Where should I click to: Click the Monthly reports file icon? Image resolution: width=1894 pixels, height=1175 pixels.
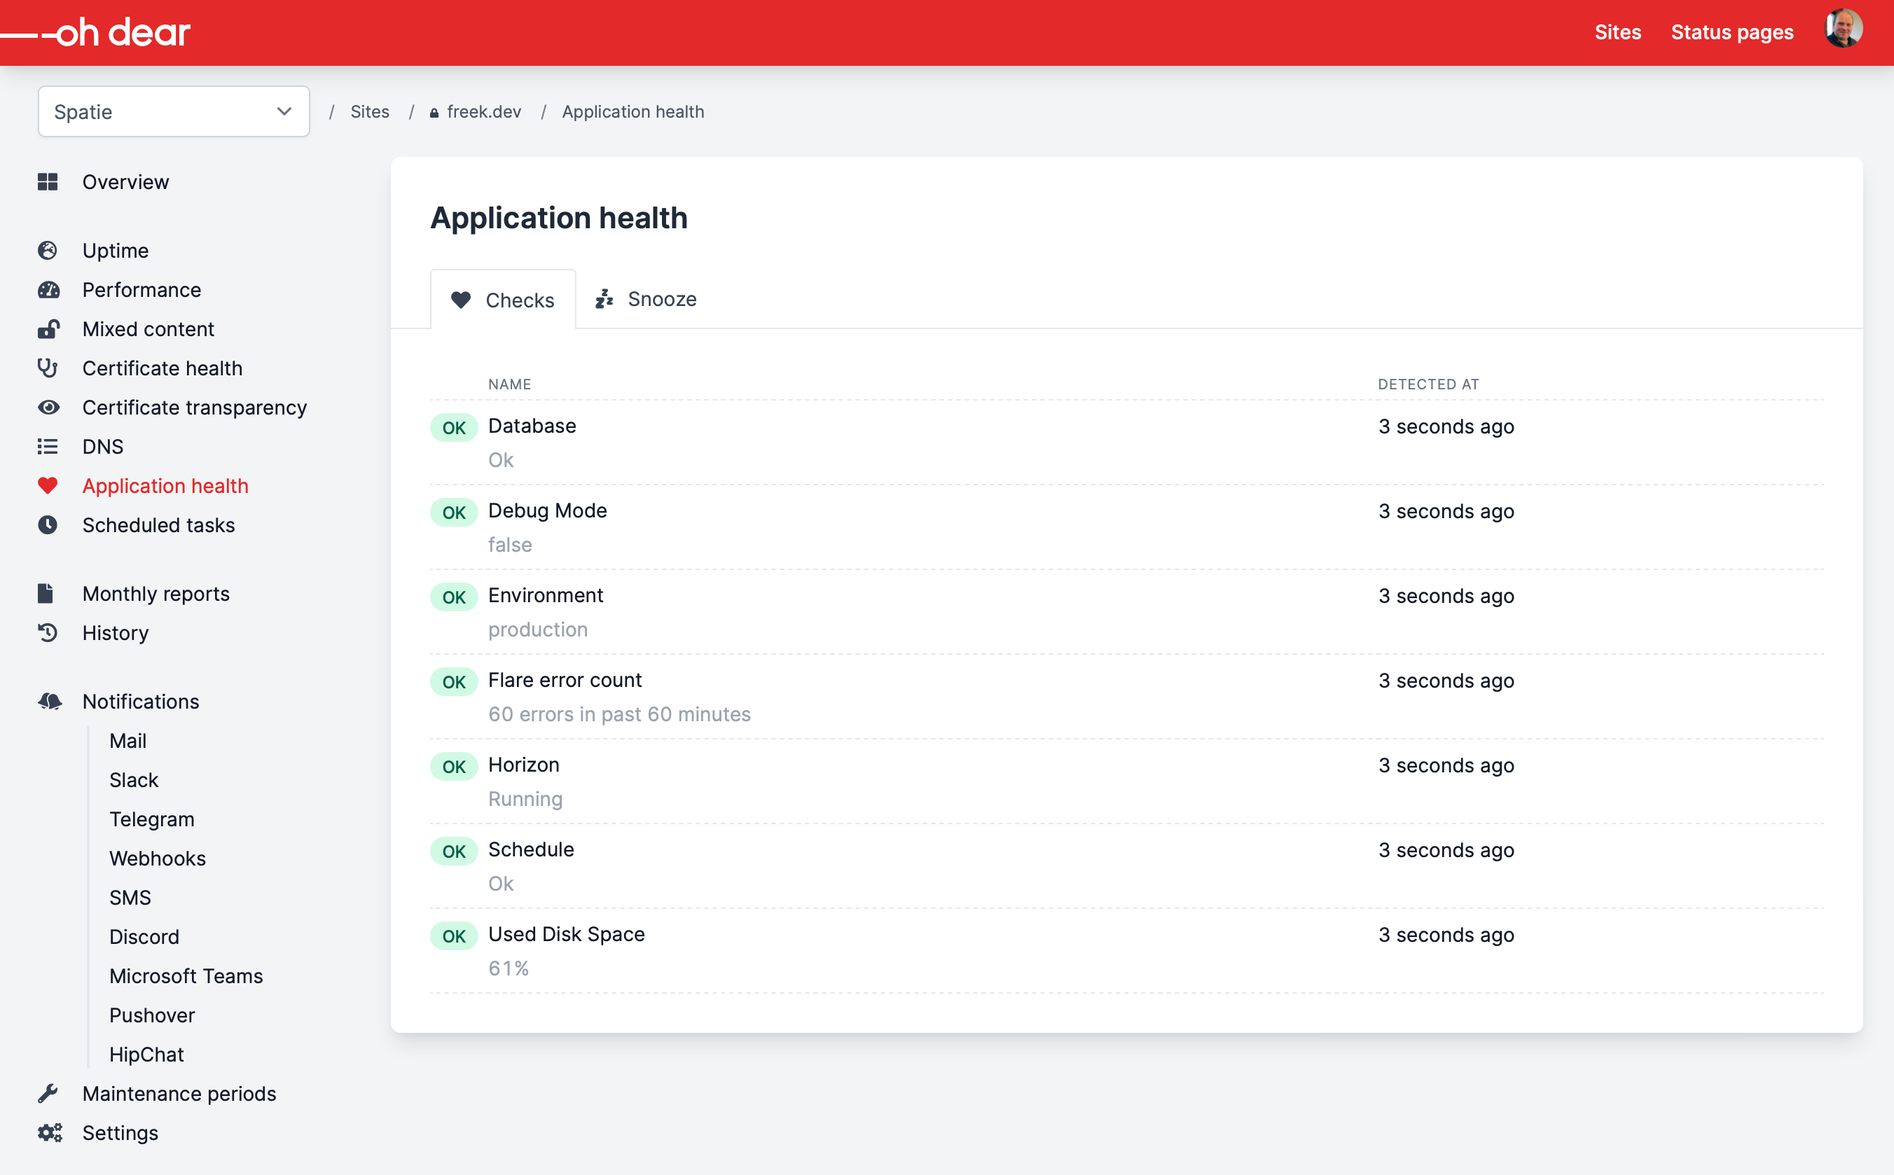[46, 593]
